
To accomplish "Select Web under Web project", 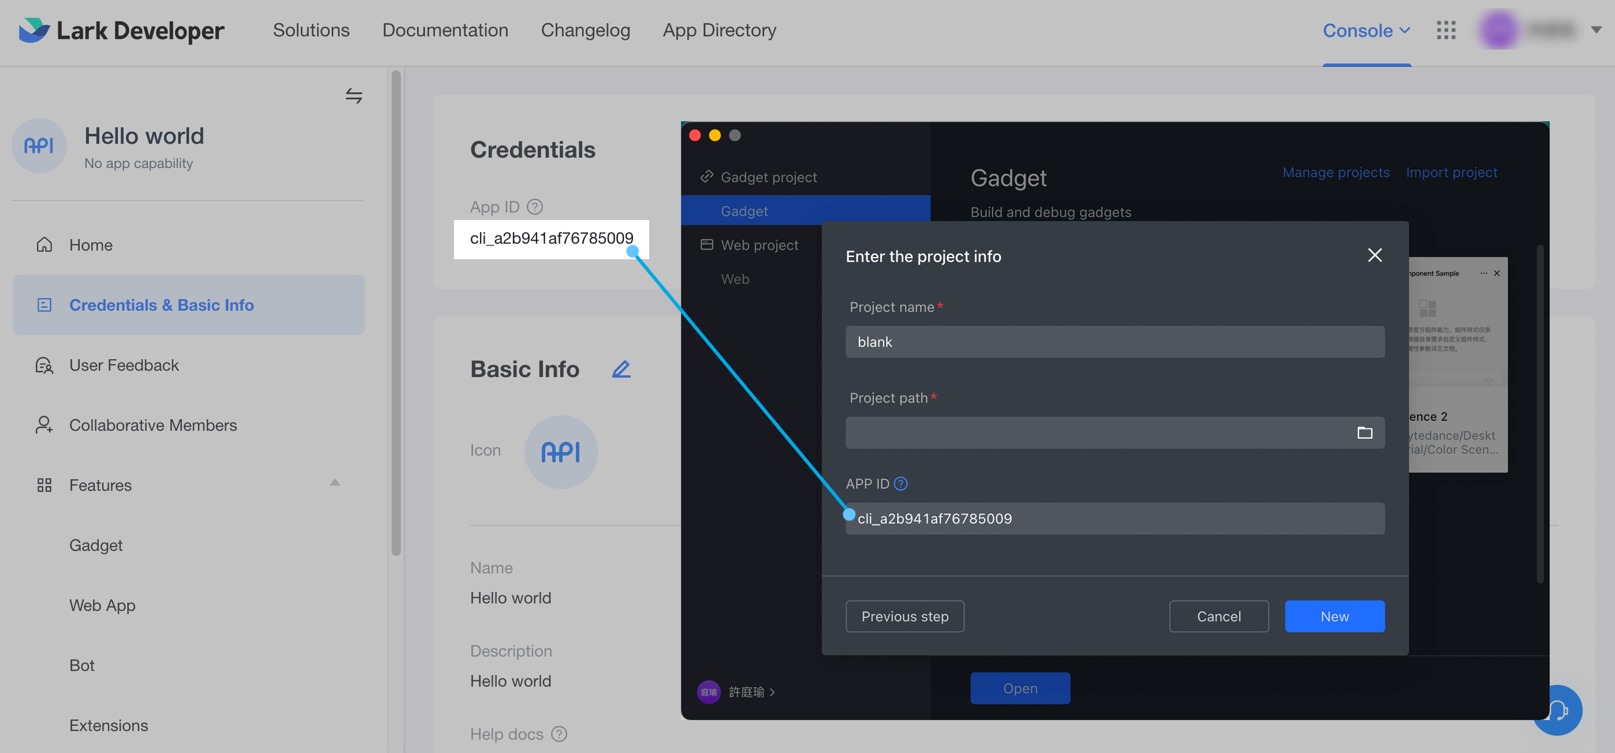I will click(x=735, y=278).
